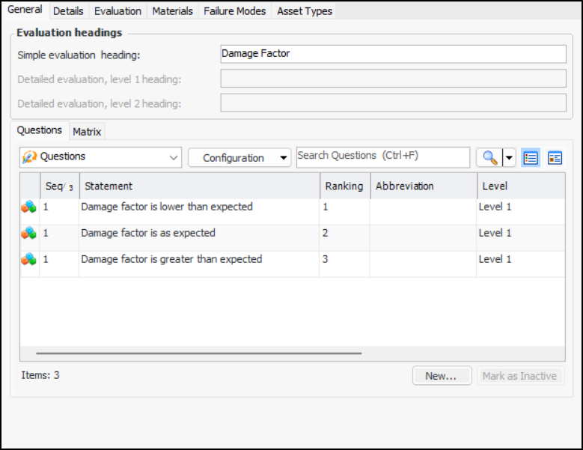Click the New... button
The image size is (583, 450).
pos(441,376)
